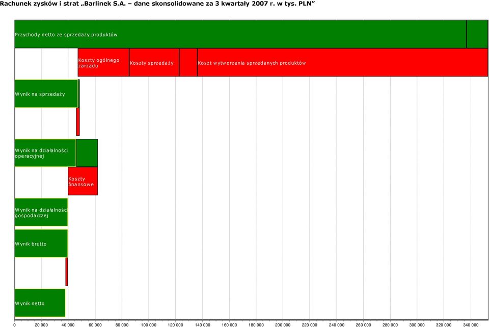Click the axis label 200 000

pos(283,325)
